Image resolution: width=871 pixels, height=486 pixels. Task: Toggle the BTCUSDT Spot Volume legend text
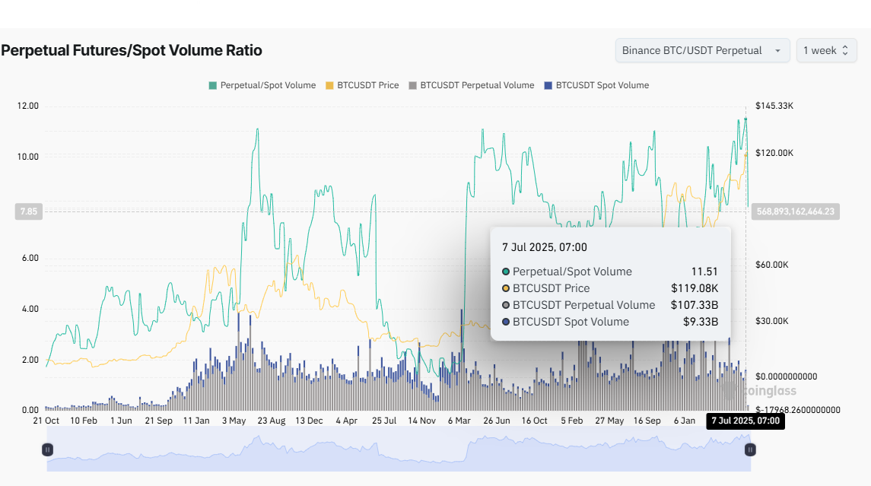pyautogui.click(x=602, y=85)
